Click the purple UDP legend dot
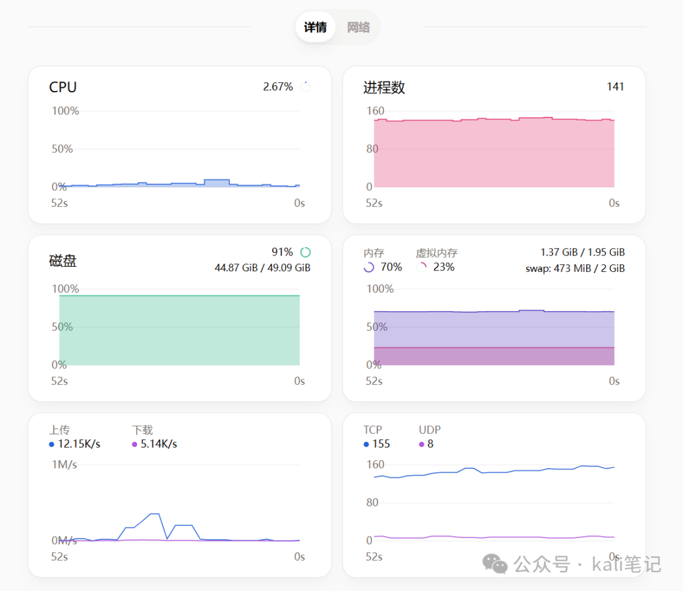Viewport: 683px width, 591px height. point(421,444)
